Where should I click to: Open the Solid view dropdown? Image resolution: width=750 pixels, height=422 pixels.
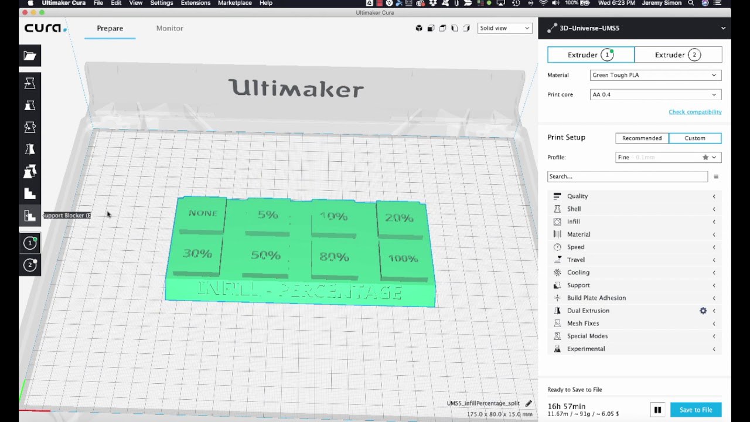tap(504, 28)
